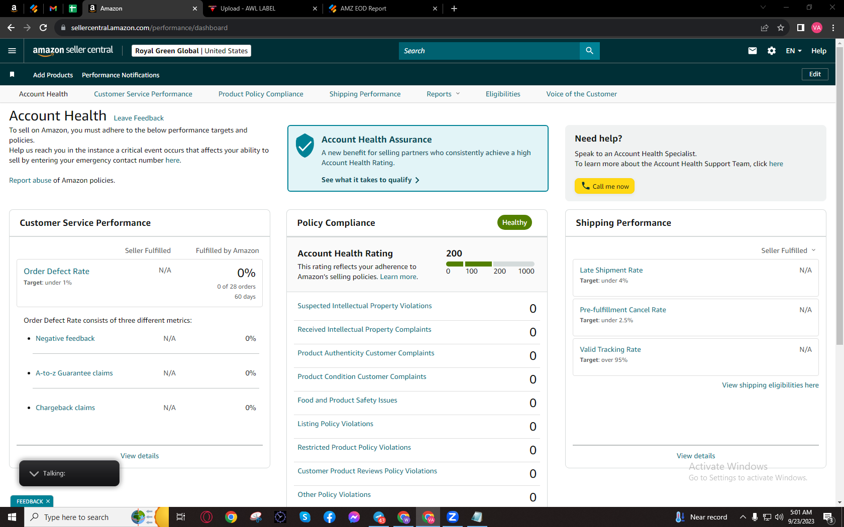Open Voice of the Customer tab
Viewport: 844px width, 527px height.
click(582, 94)
